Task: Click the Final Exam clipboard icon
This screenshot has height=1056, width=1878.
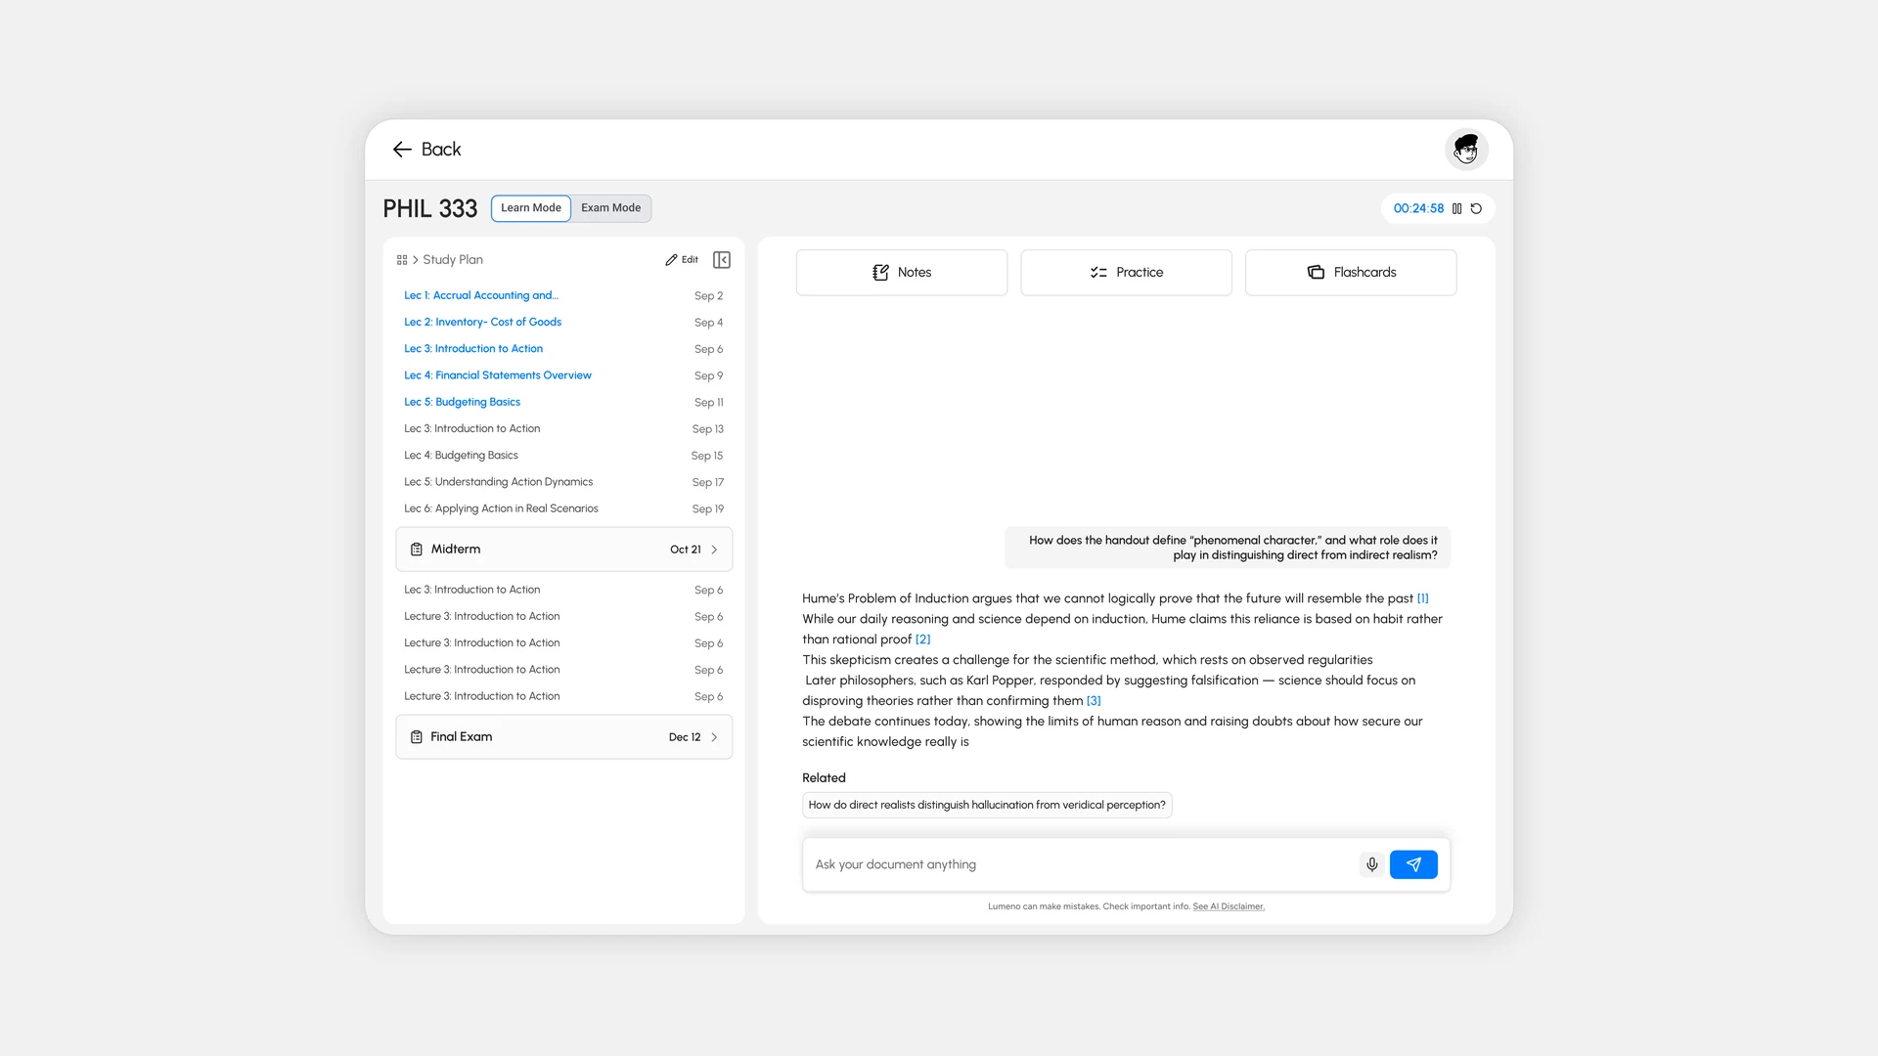Action: (x=417, y=737)
